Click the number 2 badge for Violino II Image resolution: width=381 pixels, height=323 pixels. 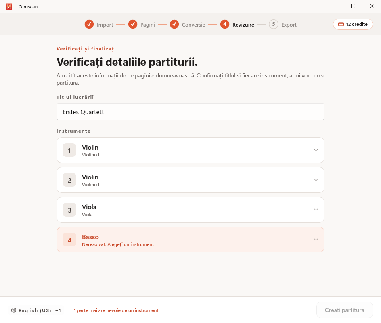click(69, 180)
